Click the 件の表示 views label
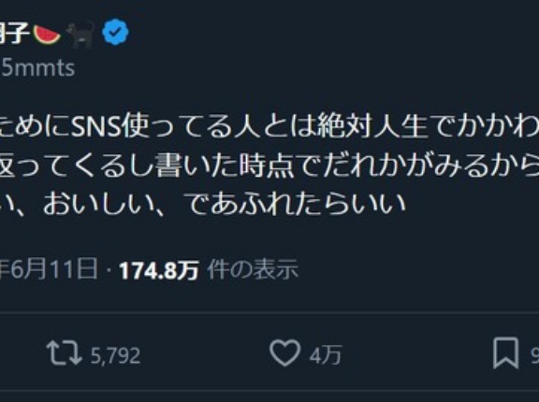 click(x=253, y=269)
